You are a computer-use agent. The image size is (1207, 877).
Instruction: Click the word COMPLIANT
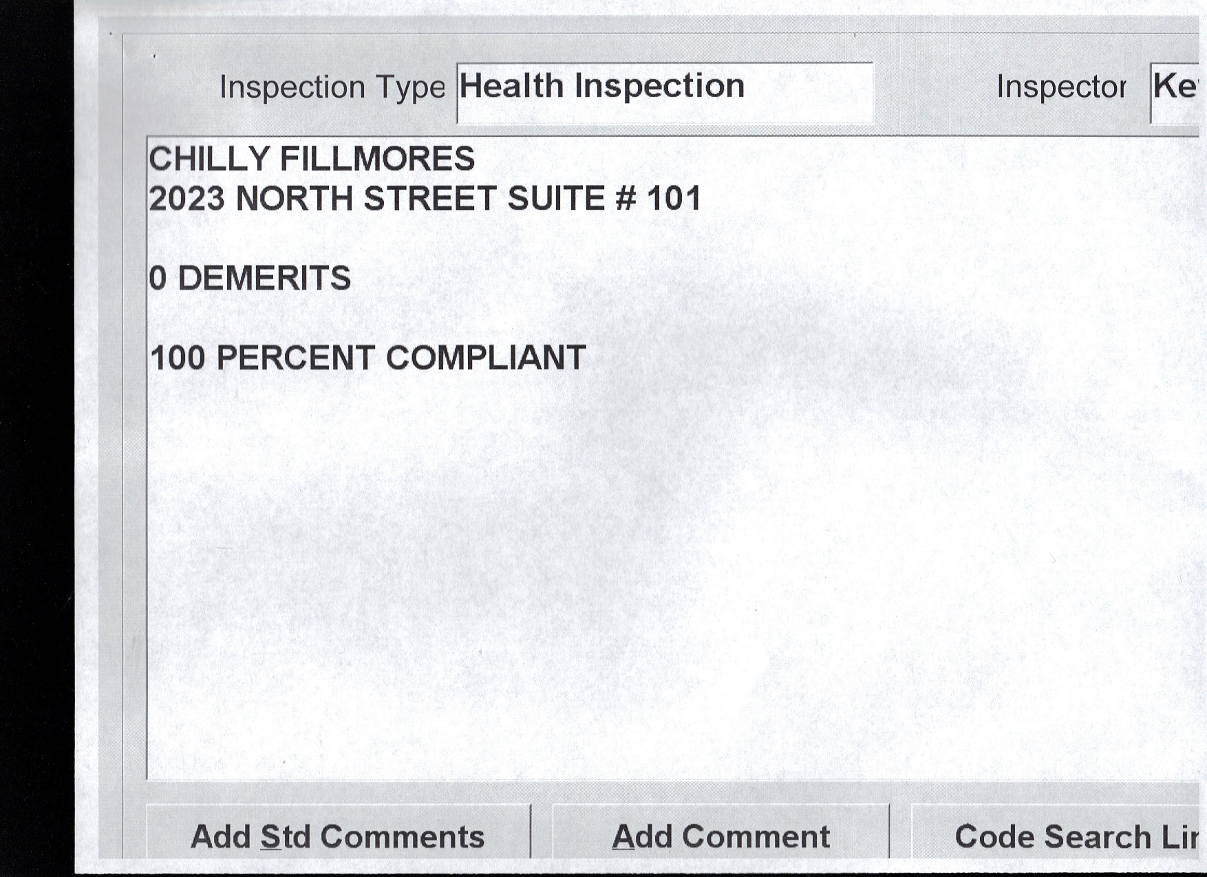(486, 358)
